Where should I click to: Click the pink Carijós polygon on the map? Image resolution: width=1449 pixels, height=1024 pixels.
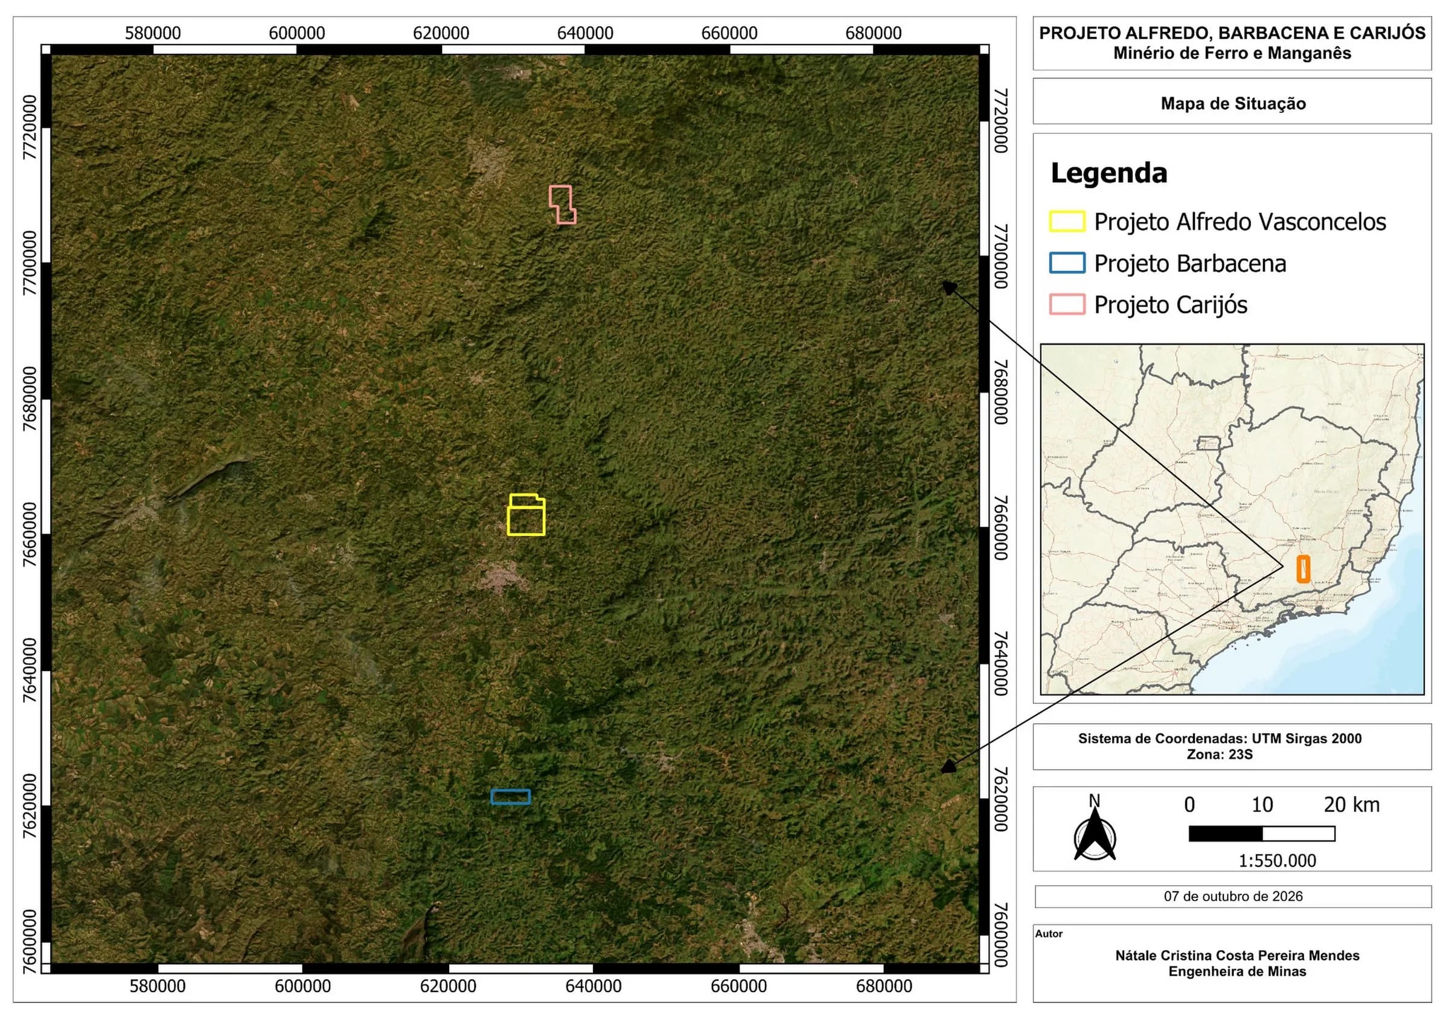point(562,205)
